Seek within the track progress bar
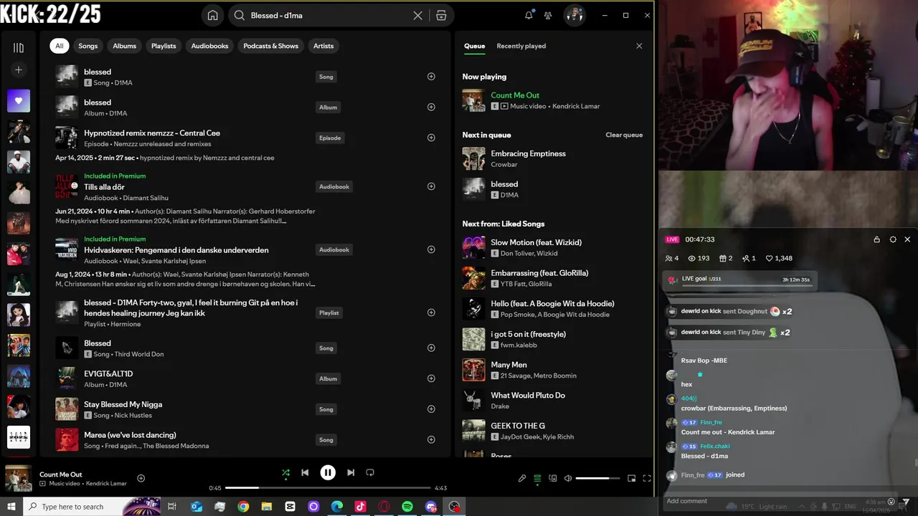 tap(327, 488)
